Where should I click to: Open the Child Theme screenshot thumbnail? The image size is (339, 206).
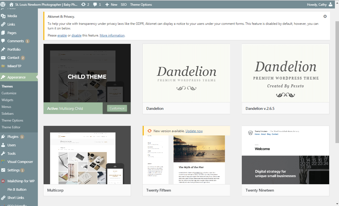pos(87,73)
